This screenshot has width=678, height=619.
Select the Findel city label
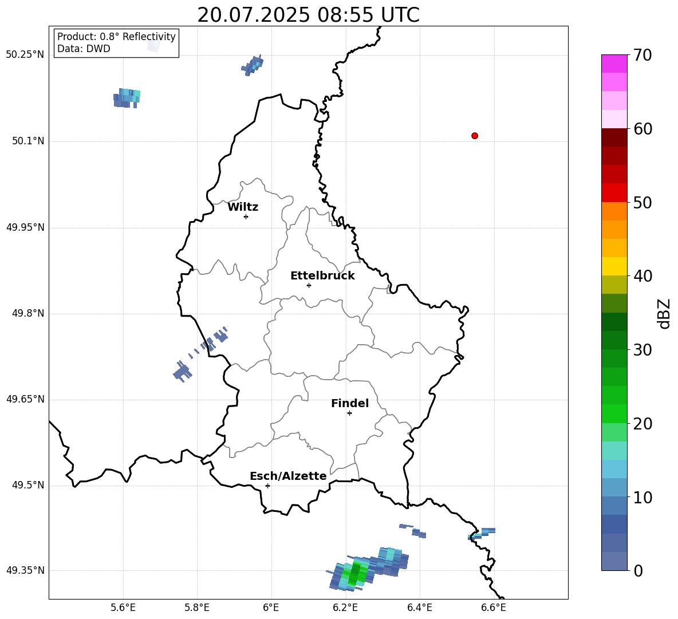(350, 403)
